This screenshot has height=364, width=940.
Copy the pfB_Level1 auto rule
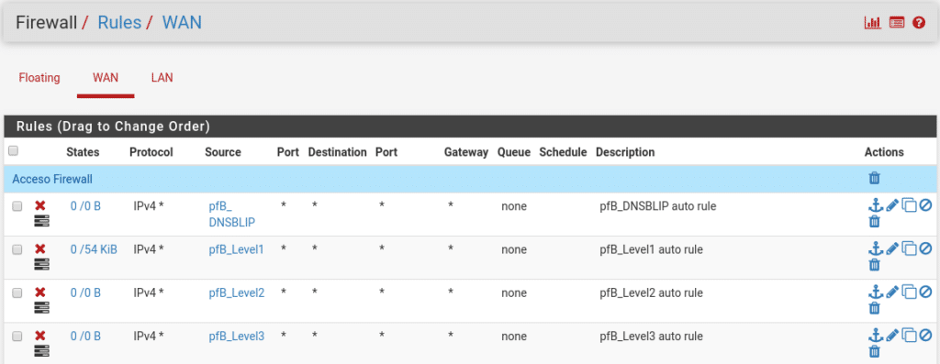pos(910,249)
